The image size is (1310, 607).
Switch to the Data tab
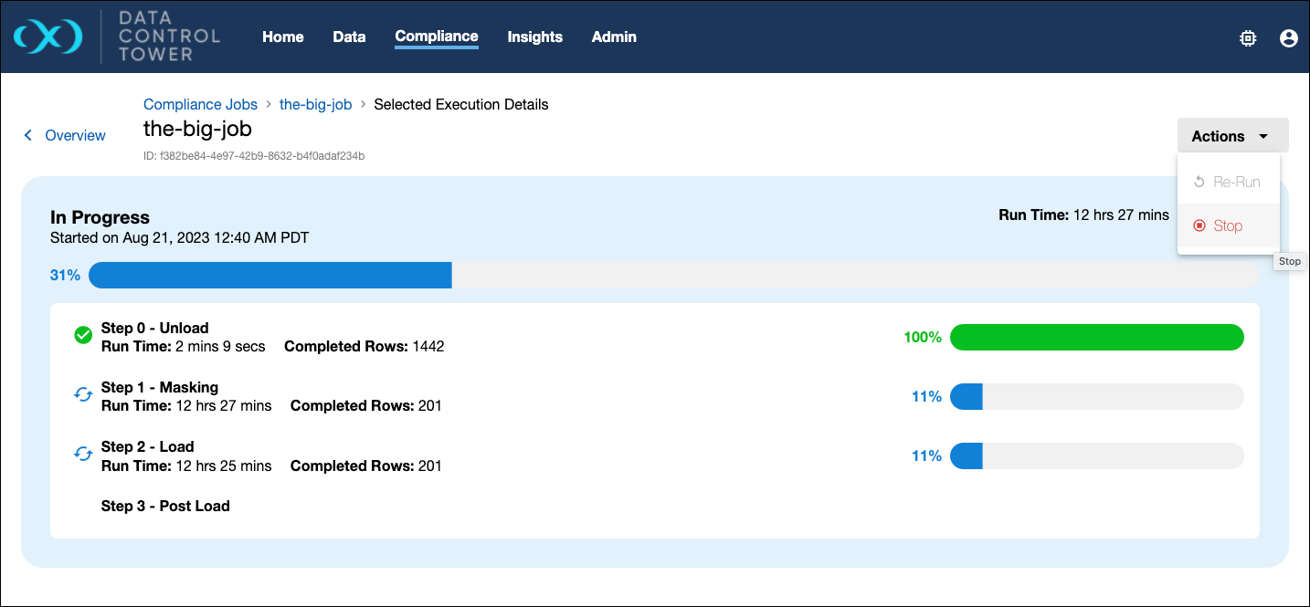(349, 37)
